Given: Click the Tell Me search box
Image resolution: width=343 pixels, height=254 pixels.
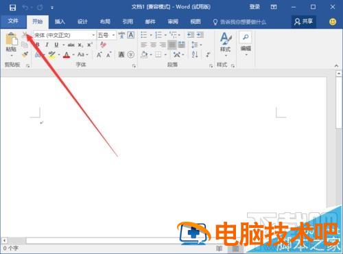Looking at the screenshot, I should coord(239,22).
